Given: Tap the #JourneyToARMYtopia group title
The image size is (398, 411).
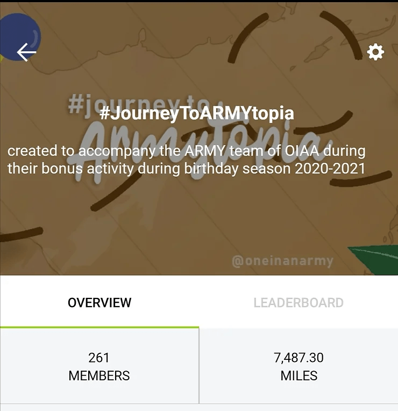Looking at the screenshot, I should point(197,113).
